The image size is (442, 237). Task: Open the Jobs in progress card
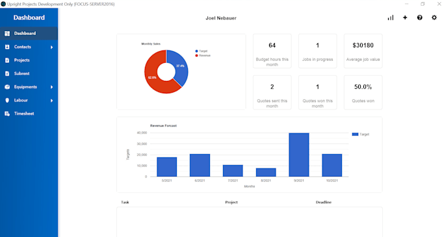317,51
